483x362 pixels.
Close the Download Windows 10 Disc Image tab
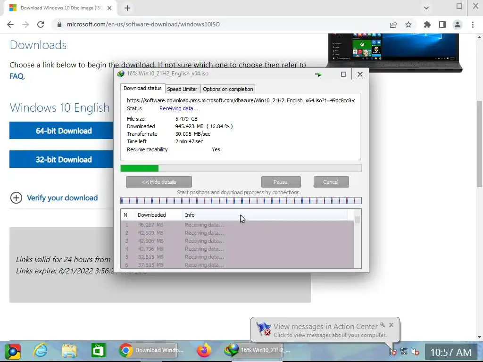(109, 8)
